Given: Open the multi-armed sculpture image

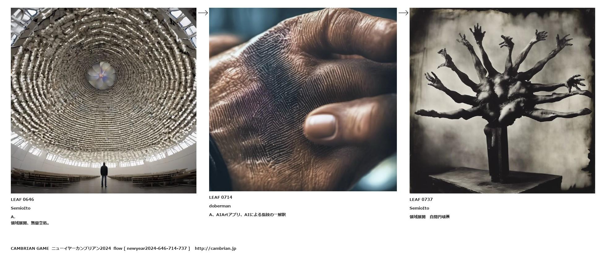Looking at the screenshot, I should point(502,101).
